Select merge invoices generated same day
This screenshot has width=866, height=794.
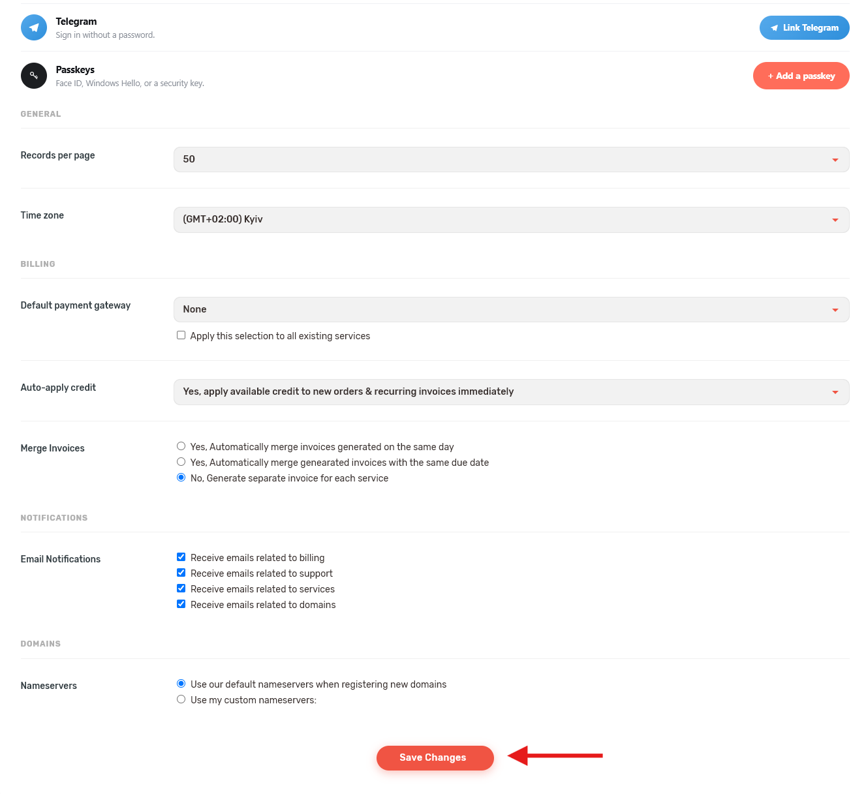click(181, 446)
